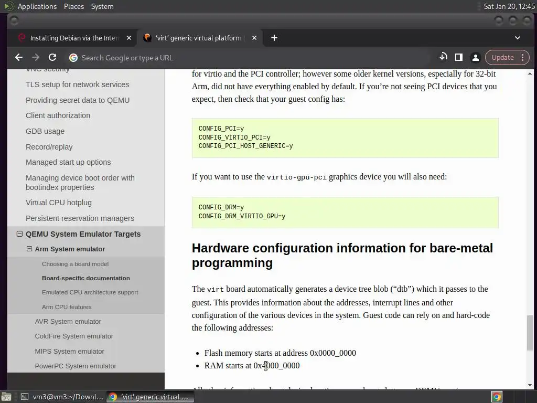Image resolution: width=537 pixels, height=403 pixels.
Task: Click the clock showing Sat Jan 20
Action: (509, 6)
